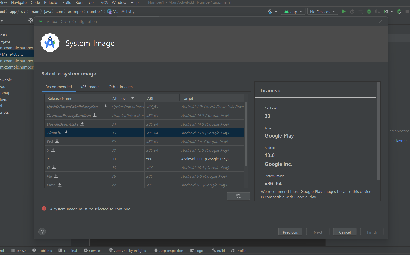
Task: Download the S system image
Action: [53, 150]
